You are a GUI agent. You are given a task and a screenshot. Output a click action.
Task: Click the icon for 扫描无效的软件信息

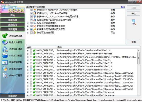coord(35,23)
